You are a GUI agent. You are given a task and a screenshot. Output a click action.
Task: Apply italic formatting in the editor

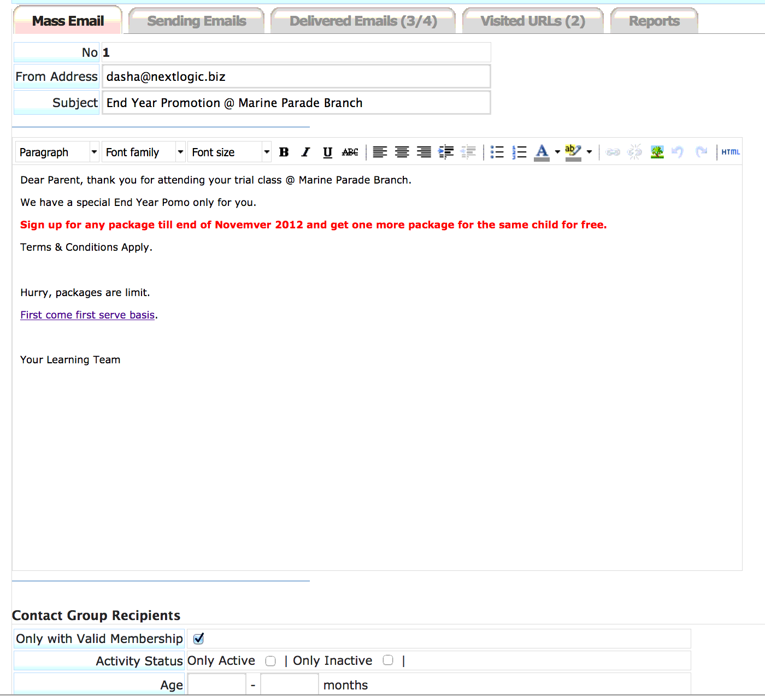(305, 152)
